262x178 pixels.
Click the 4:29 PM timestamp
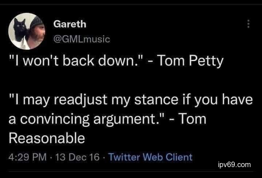27,157
